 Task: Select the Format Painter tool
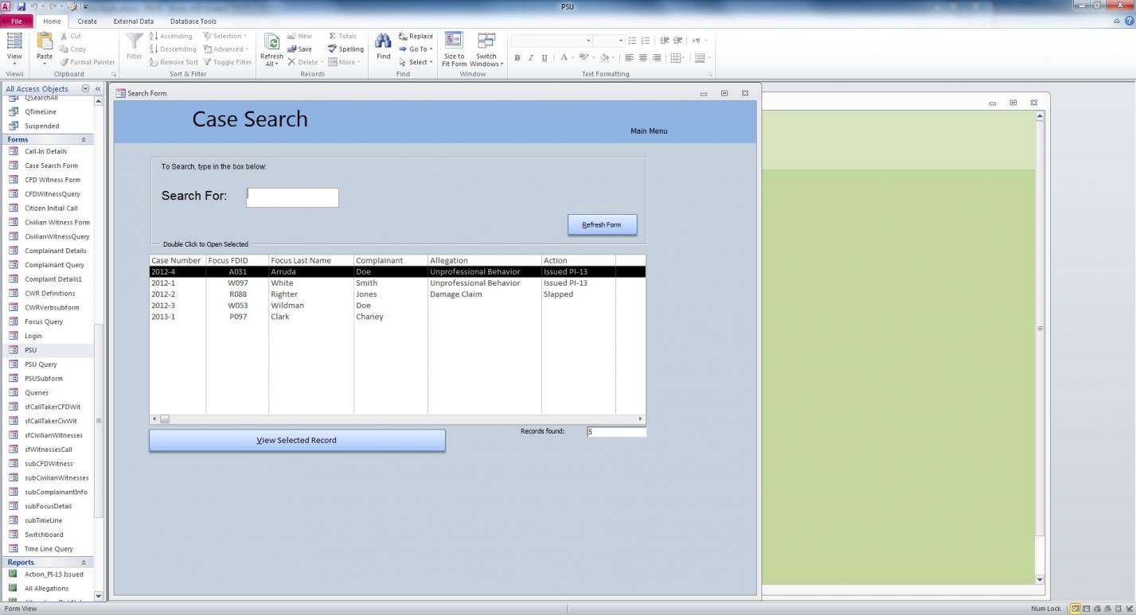pyautogui.click(x=87, y=62)
